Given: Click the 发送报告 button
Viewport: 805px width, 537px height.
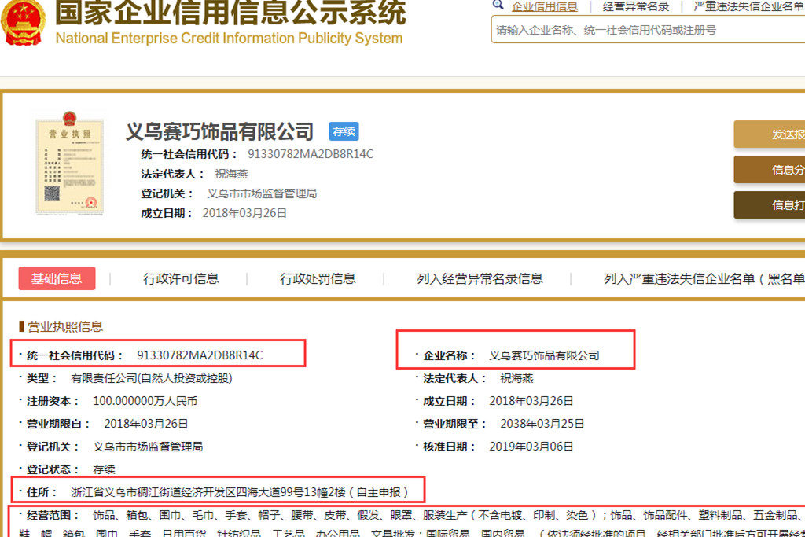Looking at the screenshot, I should (x=778, y=134).
